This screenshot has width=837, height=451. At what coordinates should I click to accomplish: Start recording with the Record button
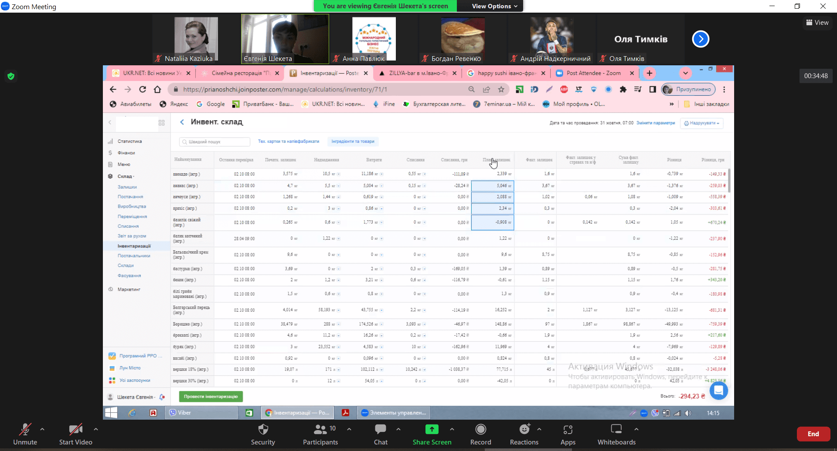tap(480, 430)
